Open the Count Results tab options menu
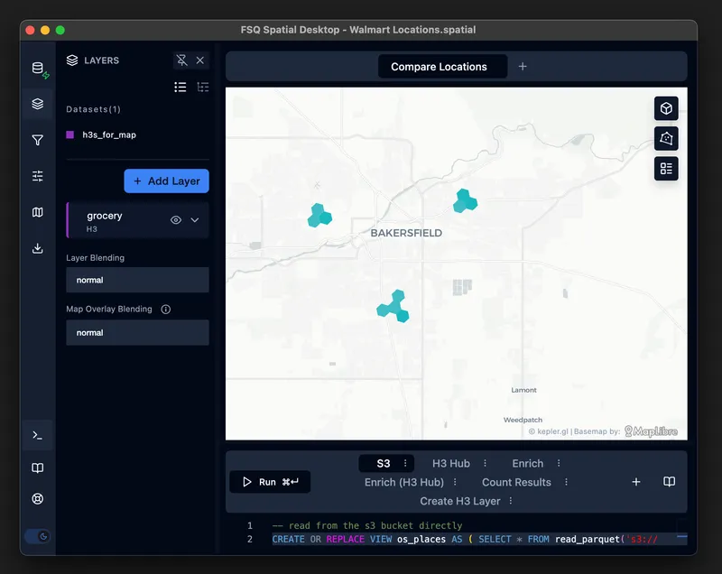 (566, 482)
